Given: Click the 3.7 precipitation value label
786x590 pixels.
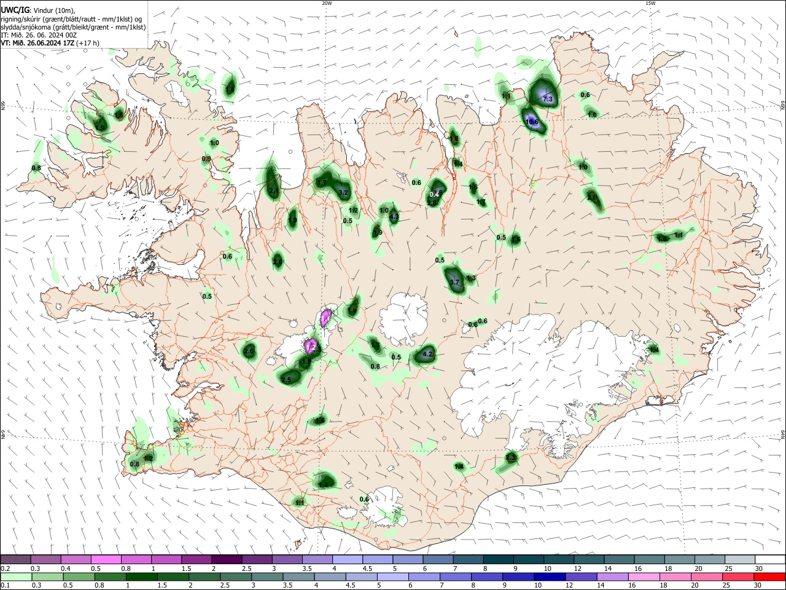Looking at the screenshot, I should [x=454, y=282].
